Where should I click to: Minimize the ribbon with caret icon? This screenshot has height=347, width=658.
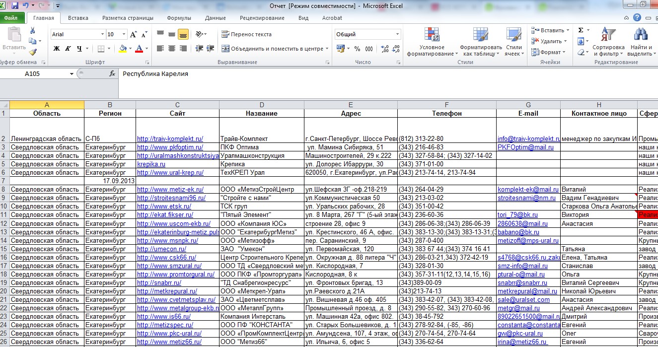click(627, 18)
